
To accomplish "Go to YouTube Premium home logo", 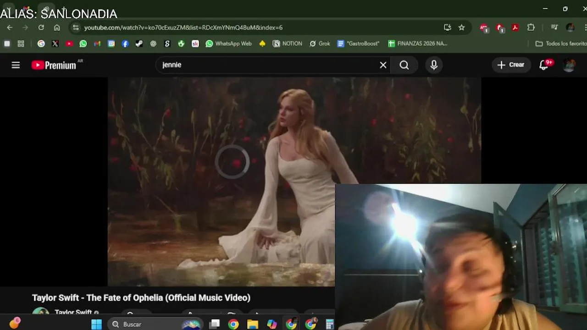I will pyautogui.click(x=54, y=65).
